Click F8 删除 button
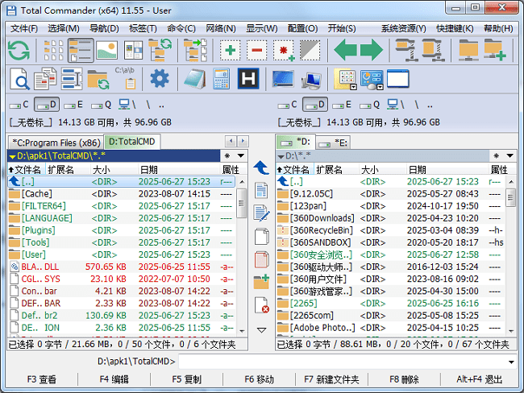524x393 pixels. tap(404, 379)
